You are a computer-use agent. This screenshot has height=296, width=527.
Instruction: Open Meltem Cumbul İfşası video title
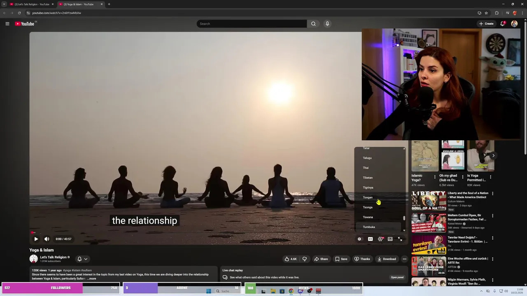(467, 217)
